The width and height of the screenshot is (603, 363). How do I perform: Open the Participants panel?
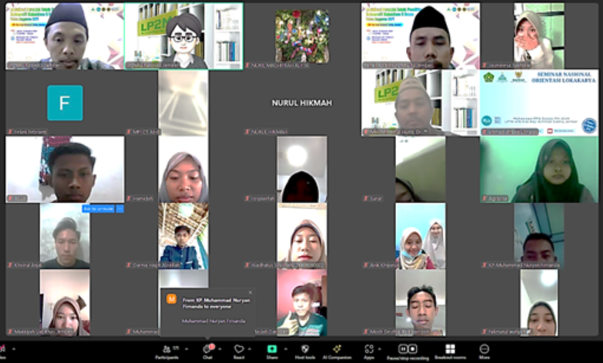coord(166,349)
